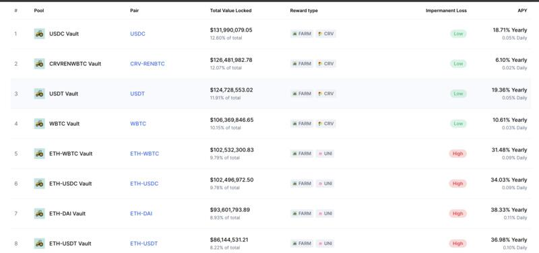Click the 38.33% Yearly APY value
This screenshot has width=539, height=253.
point(509,209)
